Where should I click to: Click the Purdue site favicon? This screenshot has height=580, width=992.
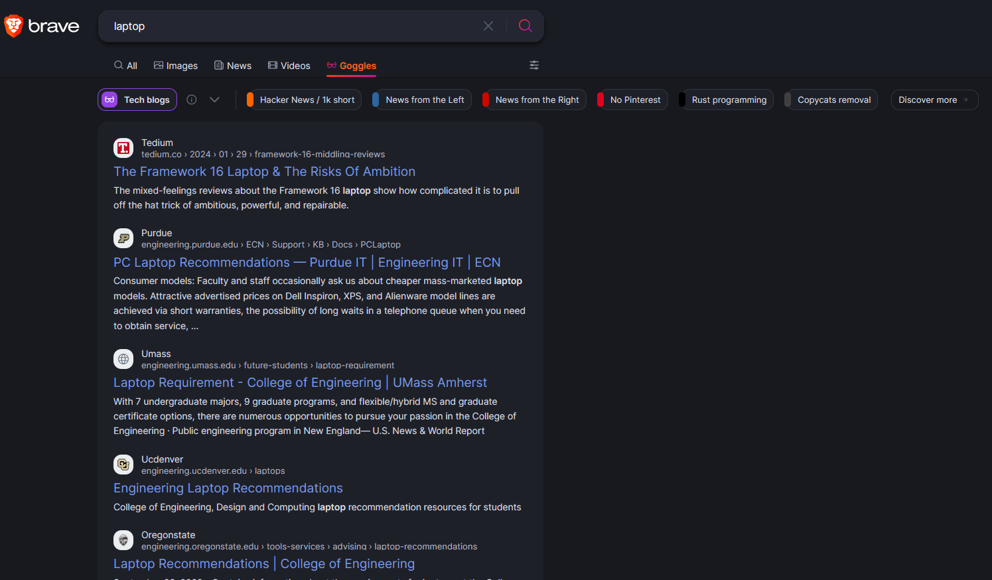pos(123,238)
